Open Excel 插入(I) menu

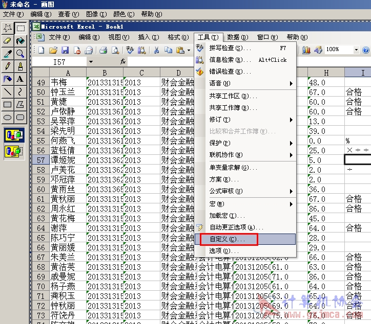click(149, 37)
